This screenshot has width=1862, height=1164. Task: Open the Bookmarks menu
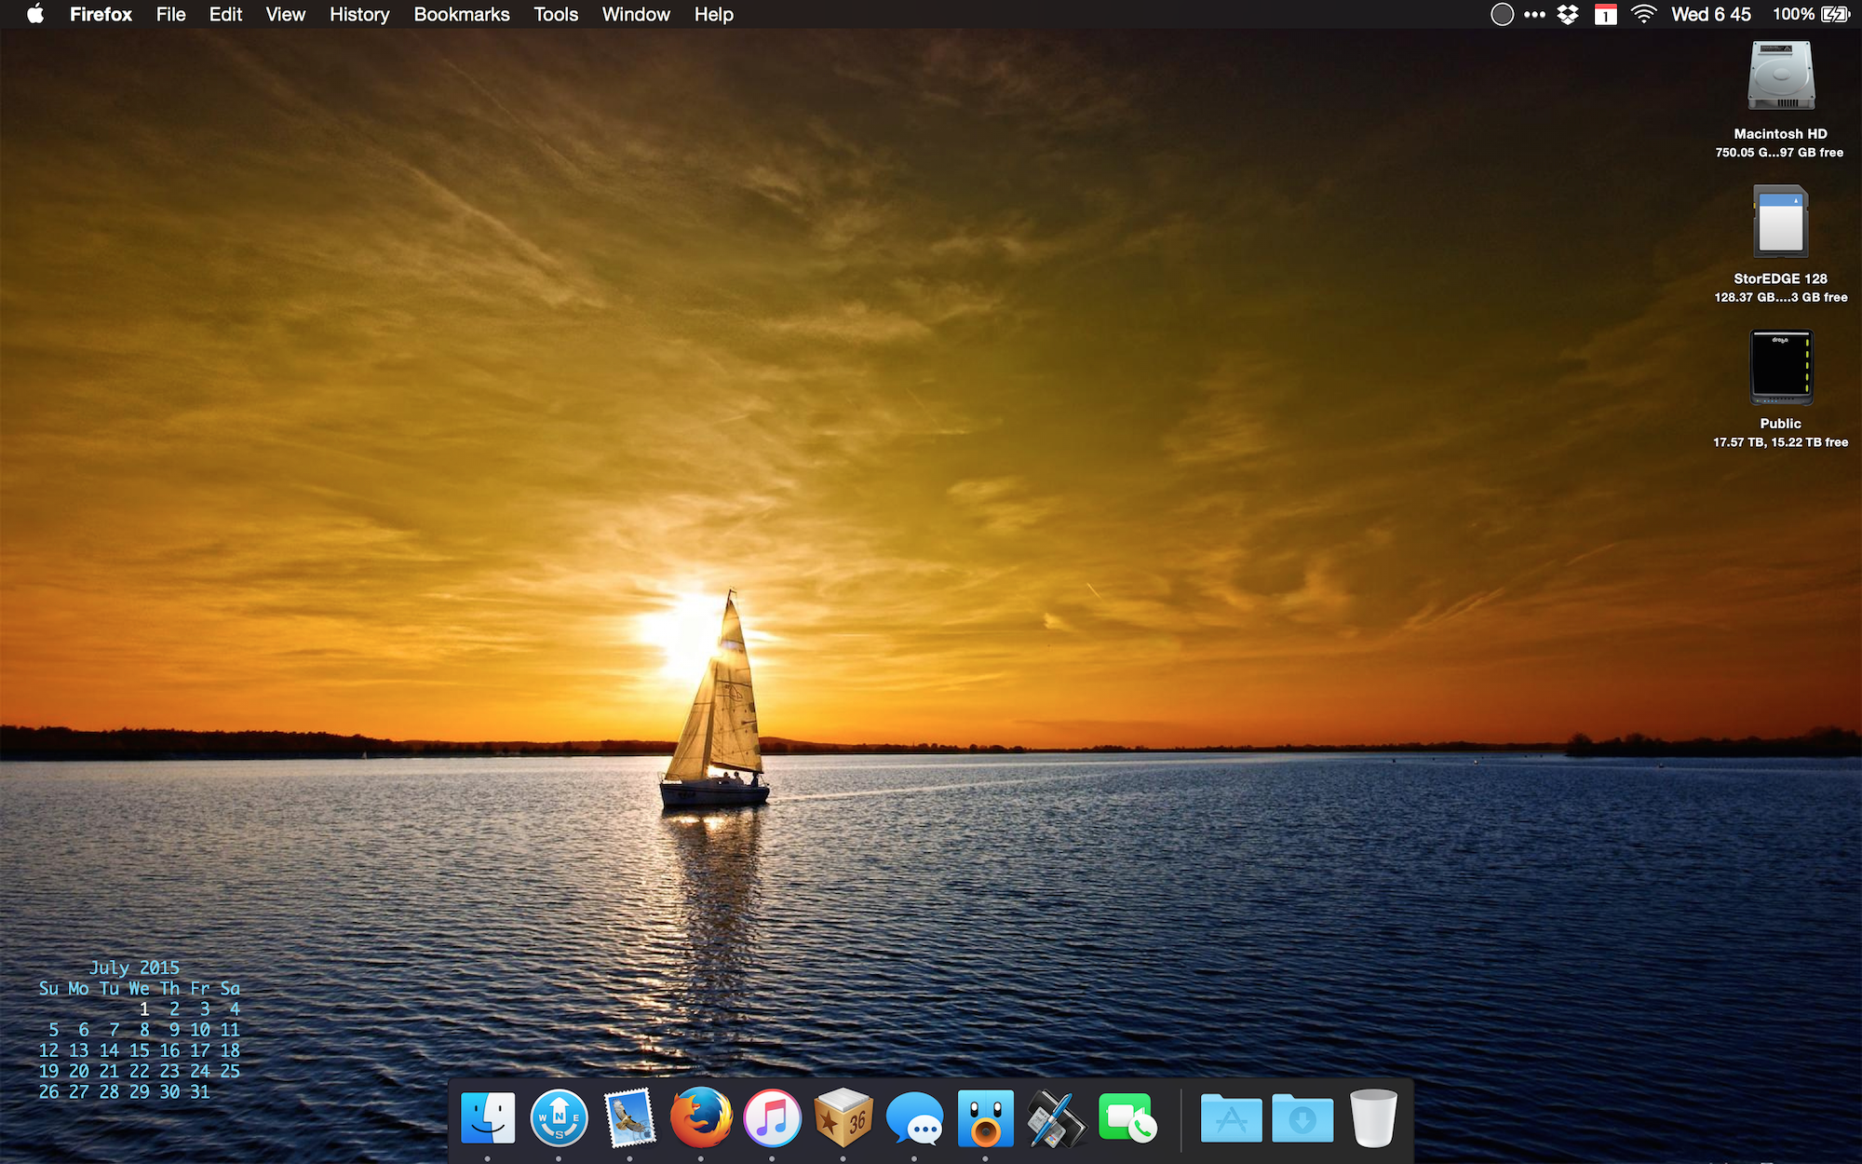[461, 14]
